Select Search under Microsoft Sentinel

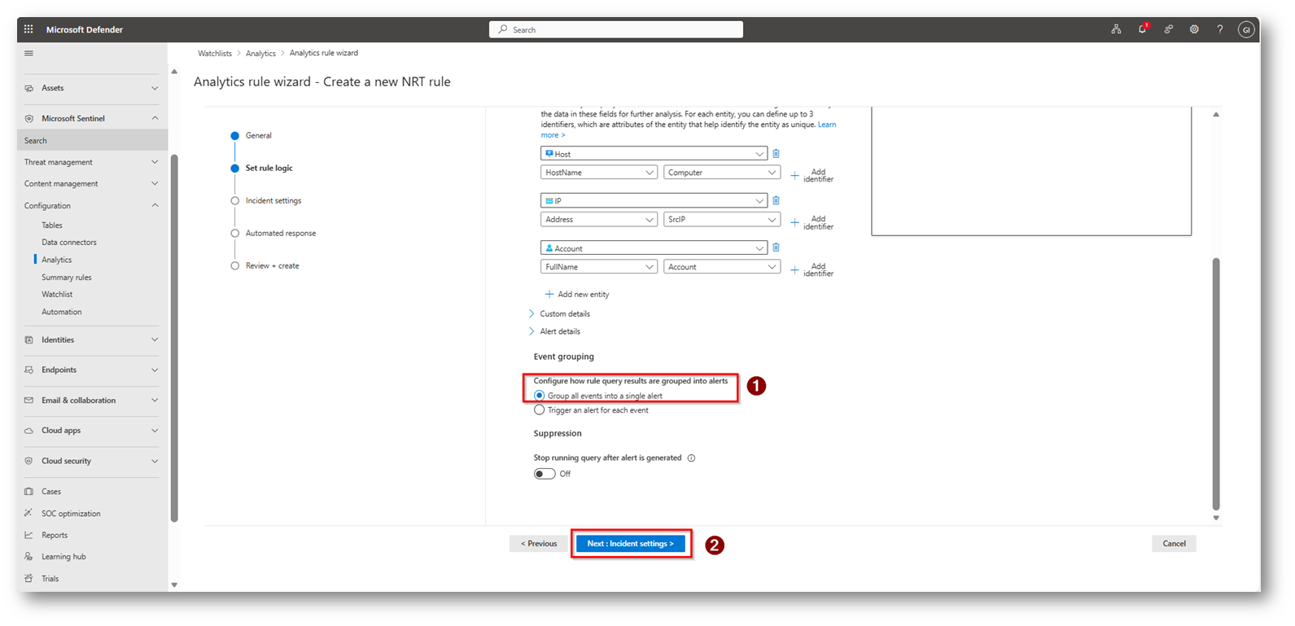click(93, 141)
